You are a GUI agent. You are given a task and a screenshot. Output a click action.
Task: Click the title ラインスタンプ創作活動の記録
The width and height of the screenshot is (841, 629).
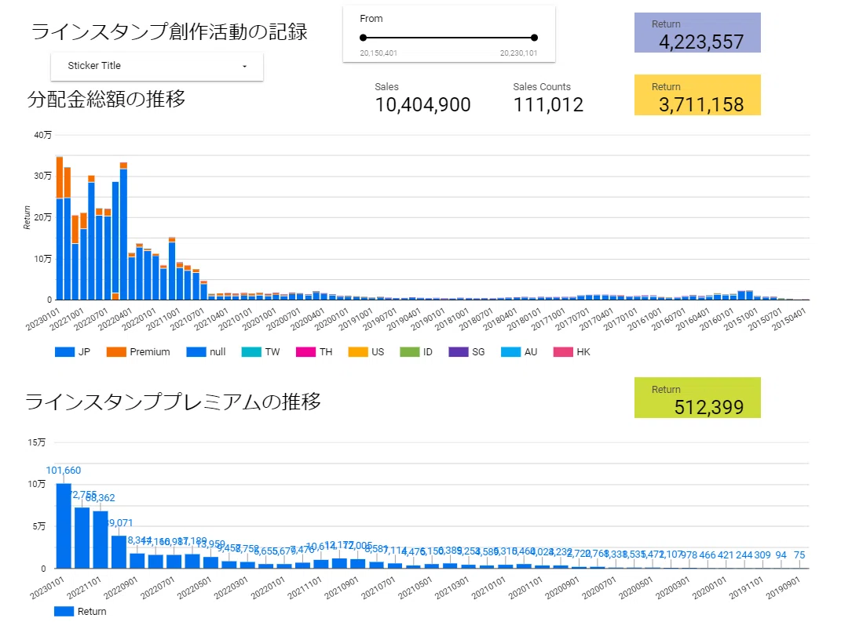pyautogui.click(x=169, y=31)
